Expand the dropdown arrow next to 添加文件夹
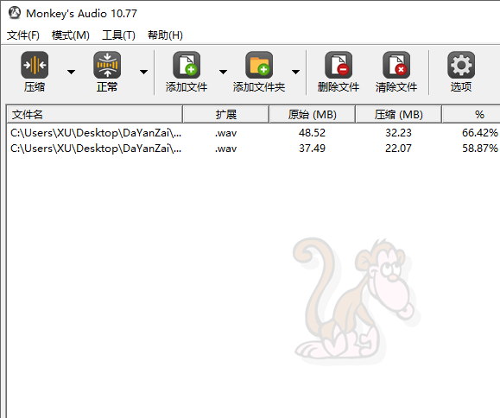500x418 pixels. coord(295,72)
